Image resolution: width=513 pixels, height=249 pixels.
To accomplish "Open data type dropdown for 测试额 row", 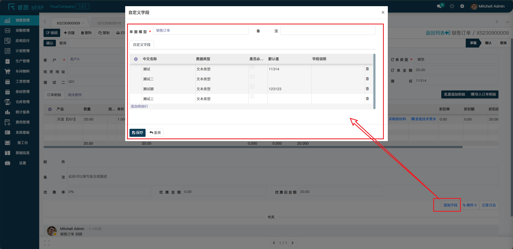I will pyautogui.click(x=222, y=89).
